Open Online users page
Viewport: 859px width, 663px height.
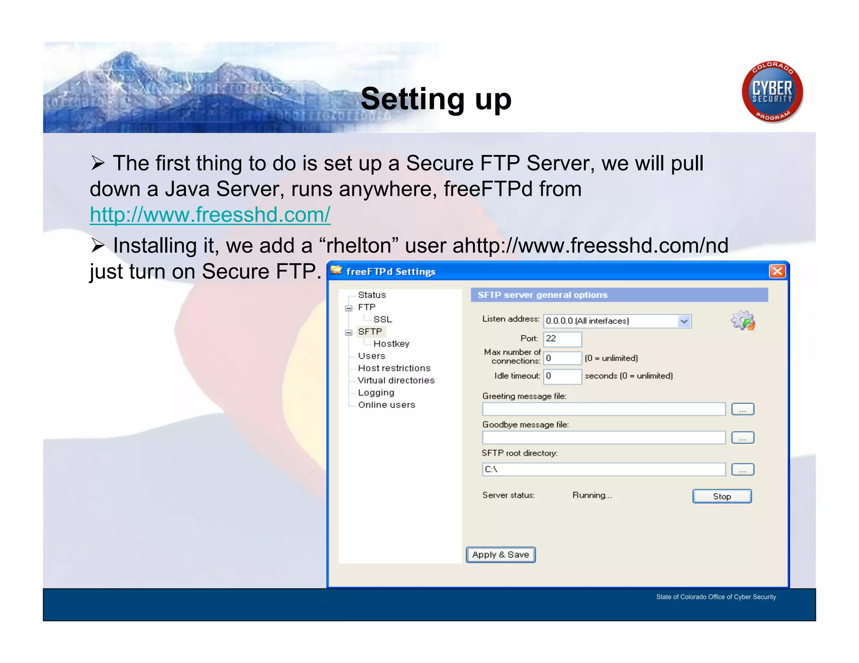pos(386,405)
